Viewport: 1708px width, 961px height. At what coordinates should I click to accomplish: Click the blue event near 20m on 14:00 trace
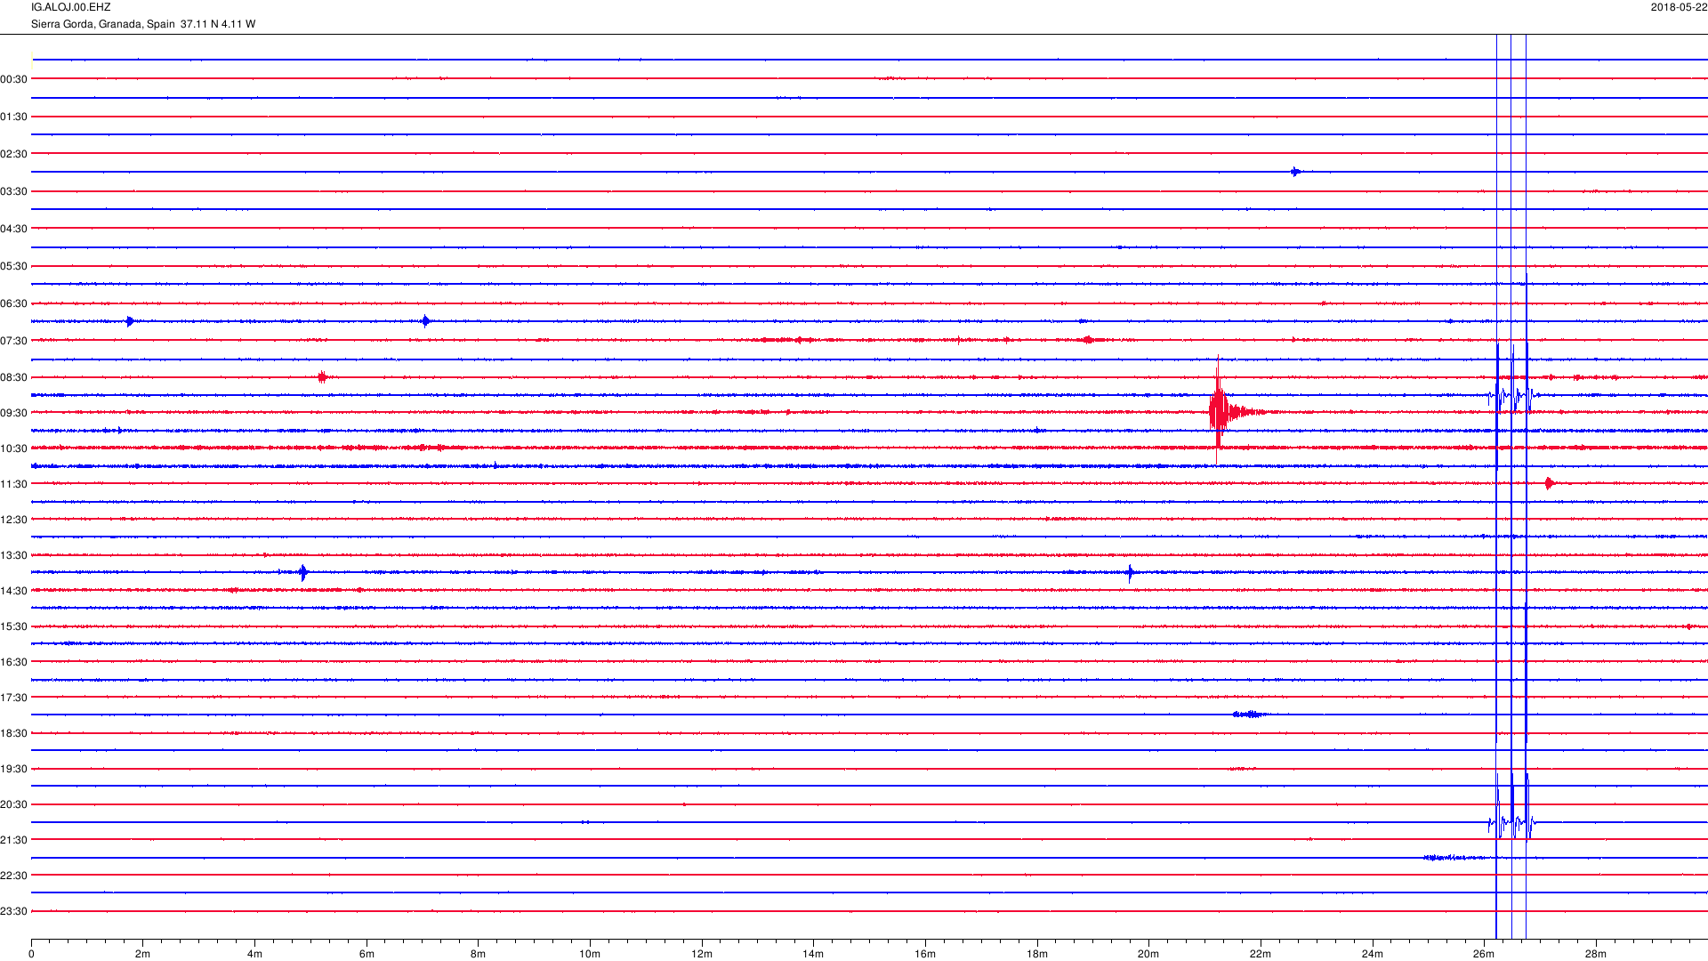tap(1131, 572)
